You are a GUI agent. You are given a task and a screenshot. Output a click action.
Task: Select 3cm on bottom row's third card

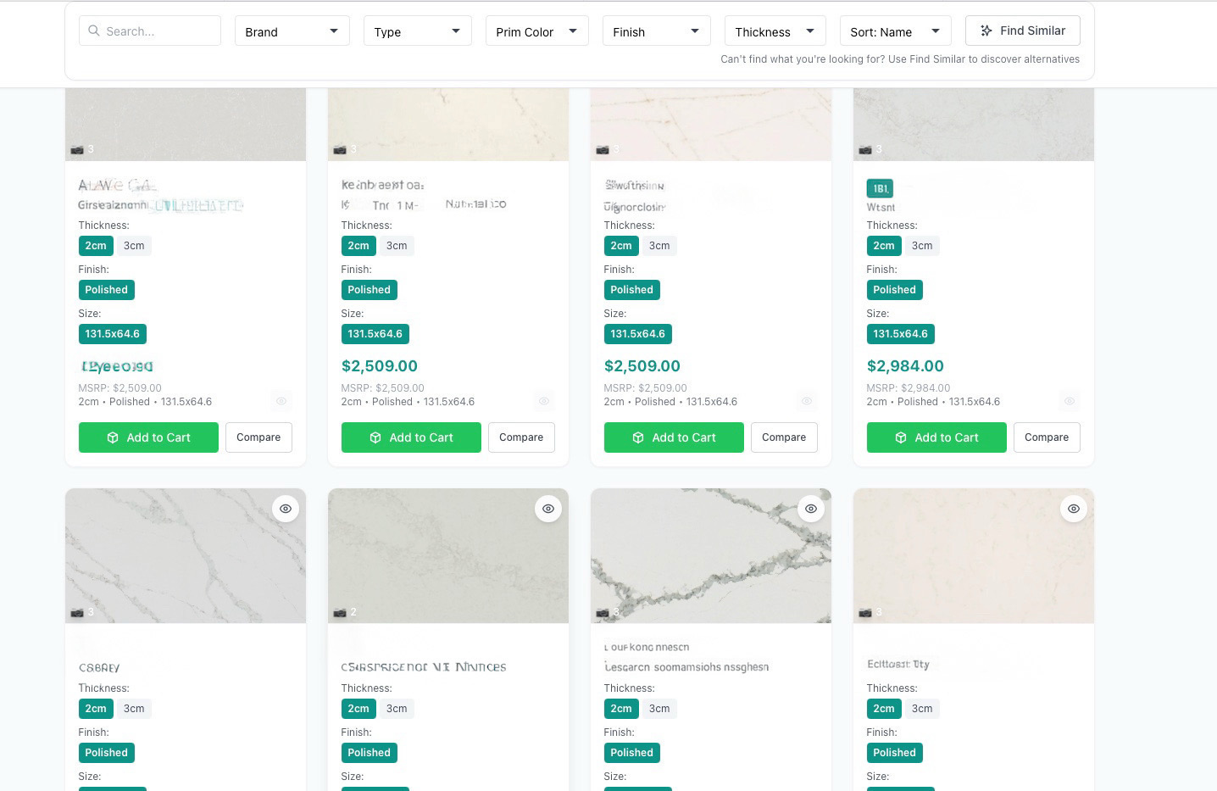click(x=659, y=709)
